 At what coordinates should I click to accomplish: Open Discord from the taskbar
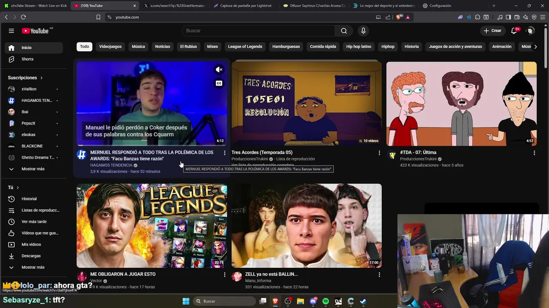[313, 302]
